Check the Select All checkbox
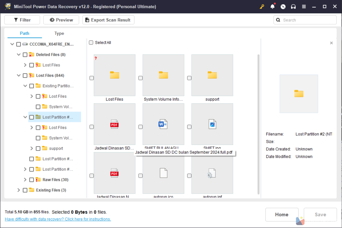 click(91, 42)
